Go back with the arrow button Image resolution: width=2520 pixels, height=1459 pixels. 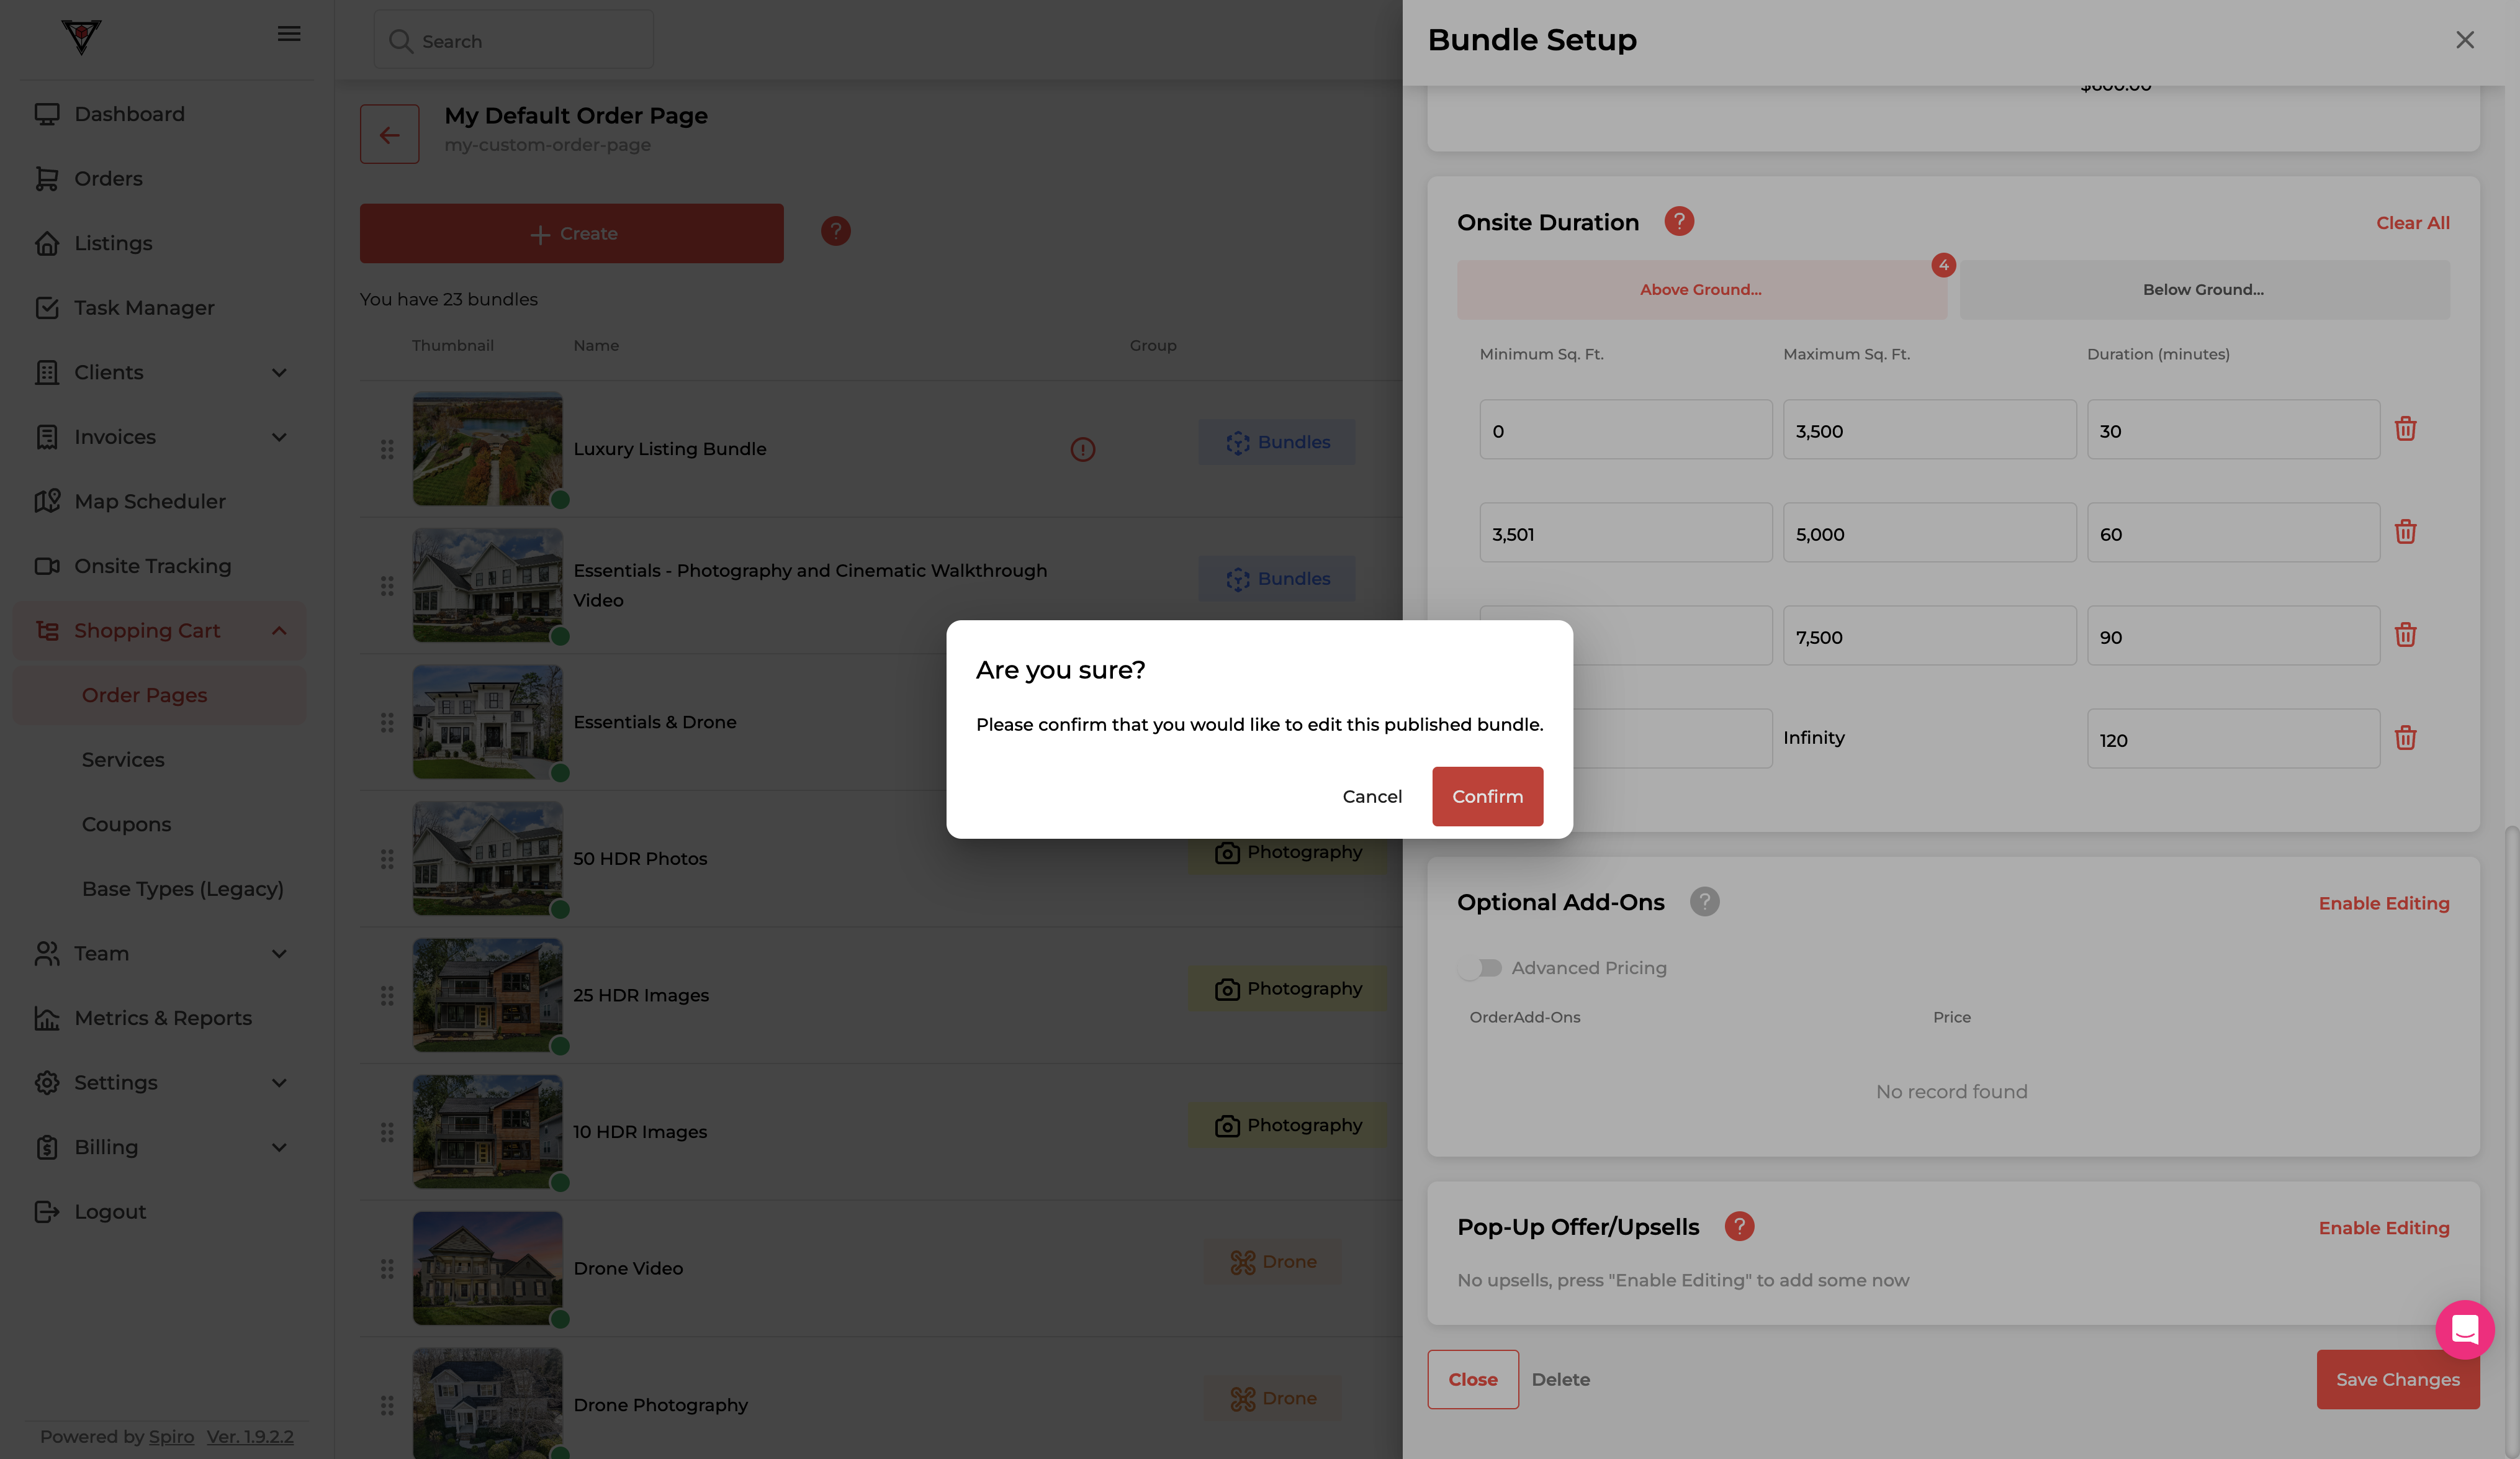390,134
